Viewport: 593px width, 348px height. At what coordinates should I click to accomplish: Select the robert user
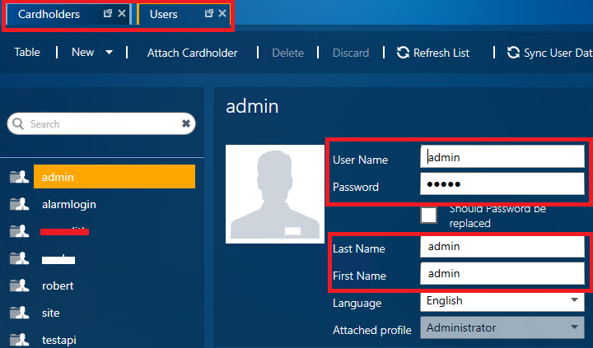(58, 285)
